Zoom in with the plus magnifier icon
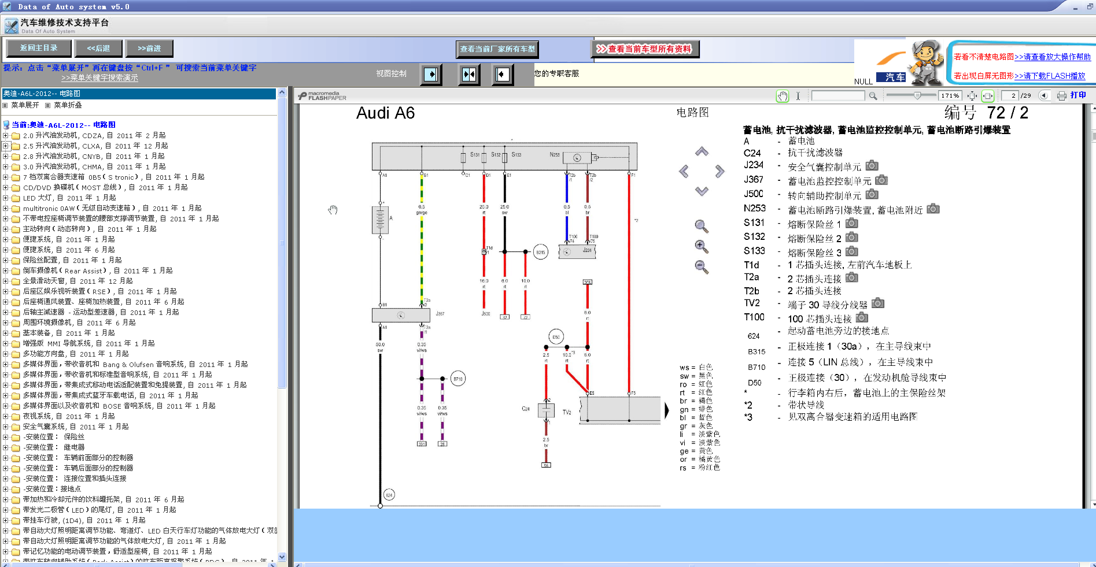This screenshot has width=1096, height=567. pos(702,247)
